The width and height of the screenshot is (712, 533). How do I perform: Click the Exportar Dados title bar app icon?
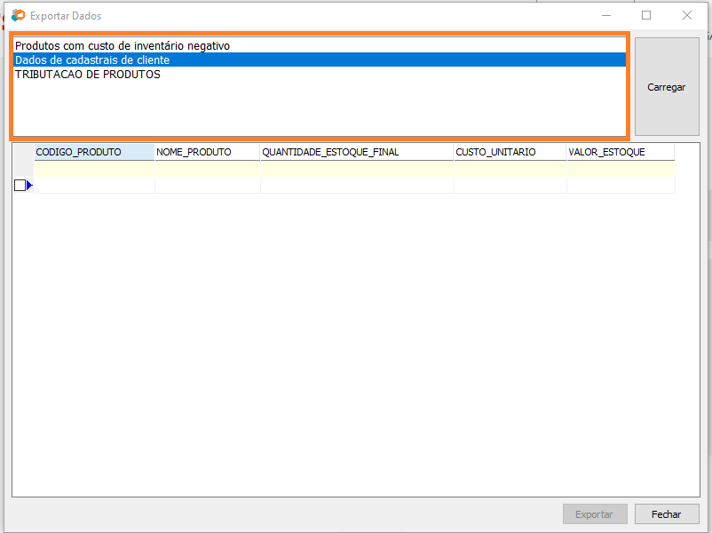click(x=18, y=15)
